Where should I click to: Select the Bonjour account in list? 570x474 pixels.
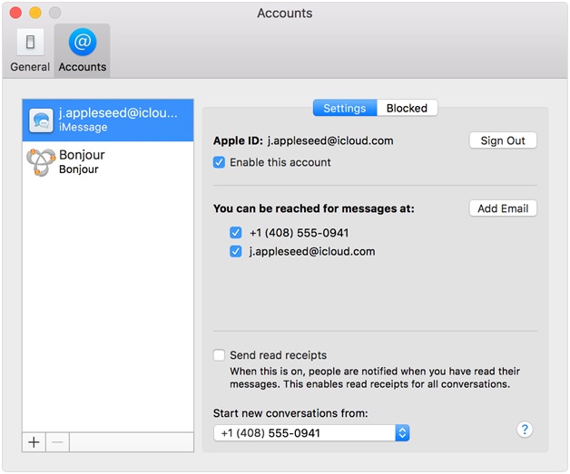pyautogui.click(x=108, y=162)
